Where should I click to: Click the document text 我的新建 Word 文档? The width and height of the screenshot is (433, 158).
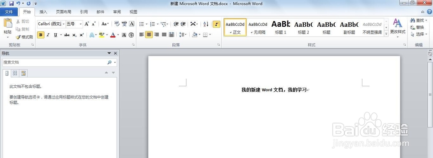[x=262, y=90]
